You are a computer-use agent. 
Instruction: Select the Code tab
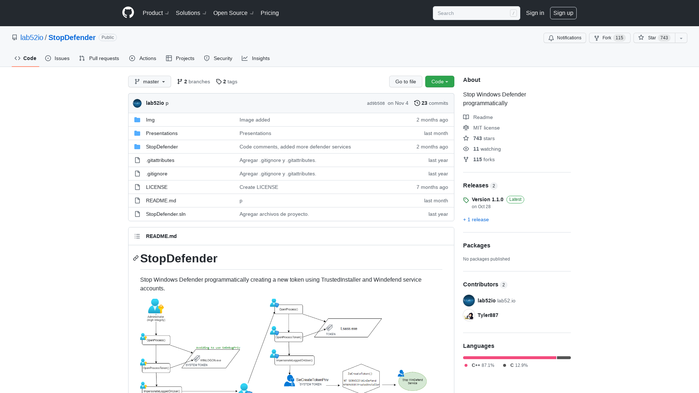pos(25,58)
